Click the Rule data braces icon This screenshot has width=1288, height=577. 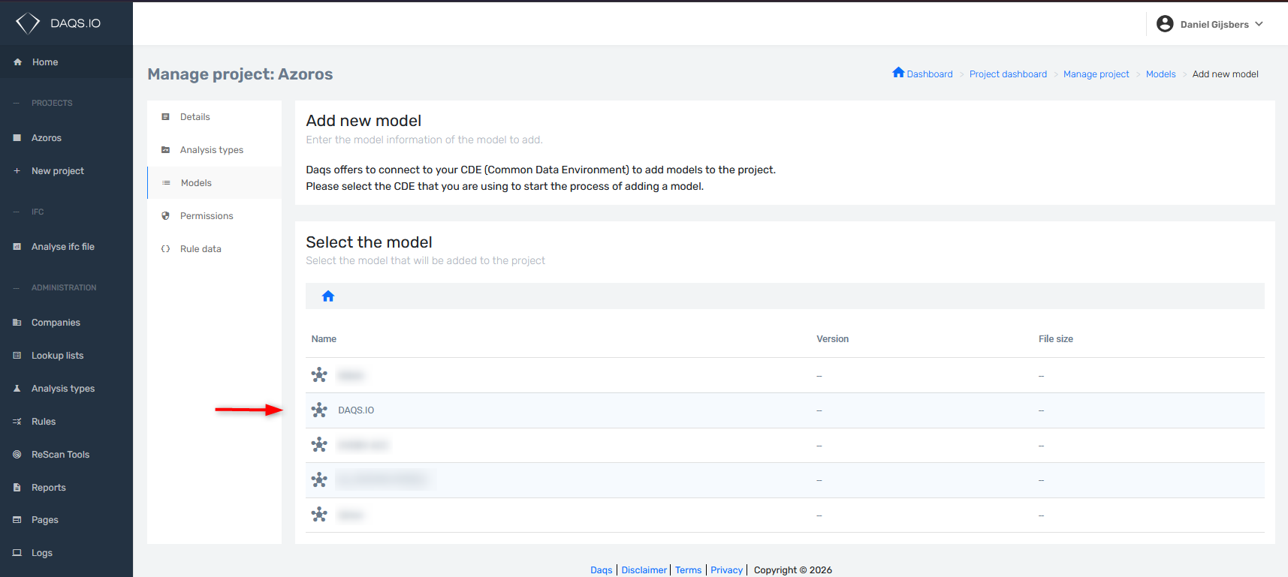click(x=166, y=249)
